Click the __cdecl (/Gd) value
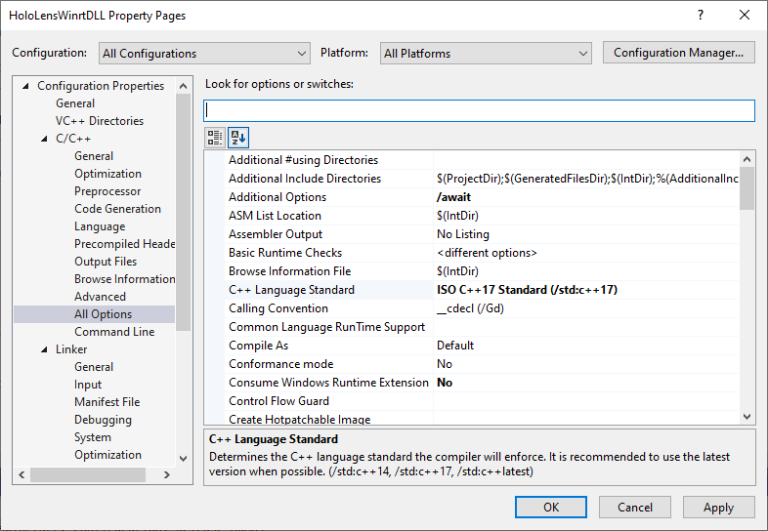The image size is (768, 531). (470, 308)
